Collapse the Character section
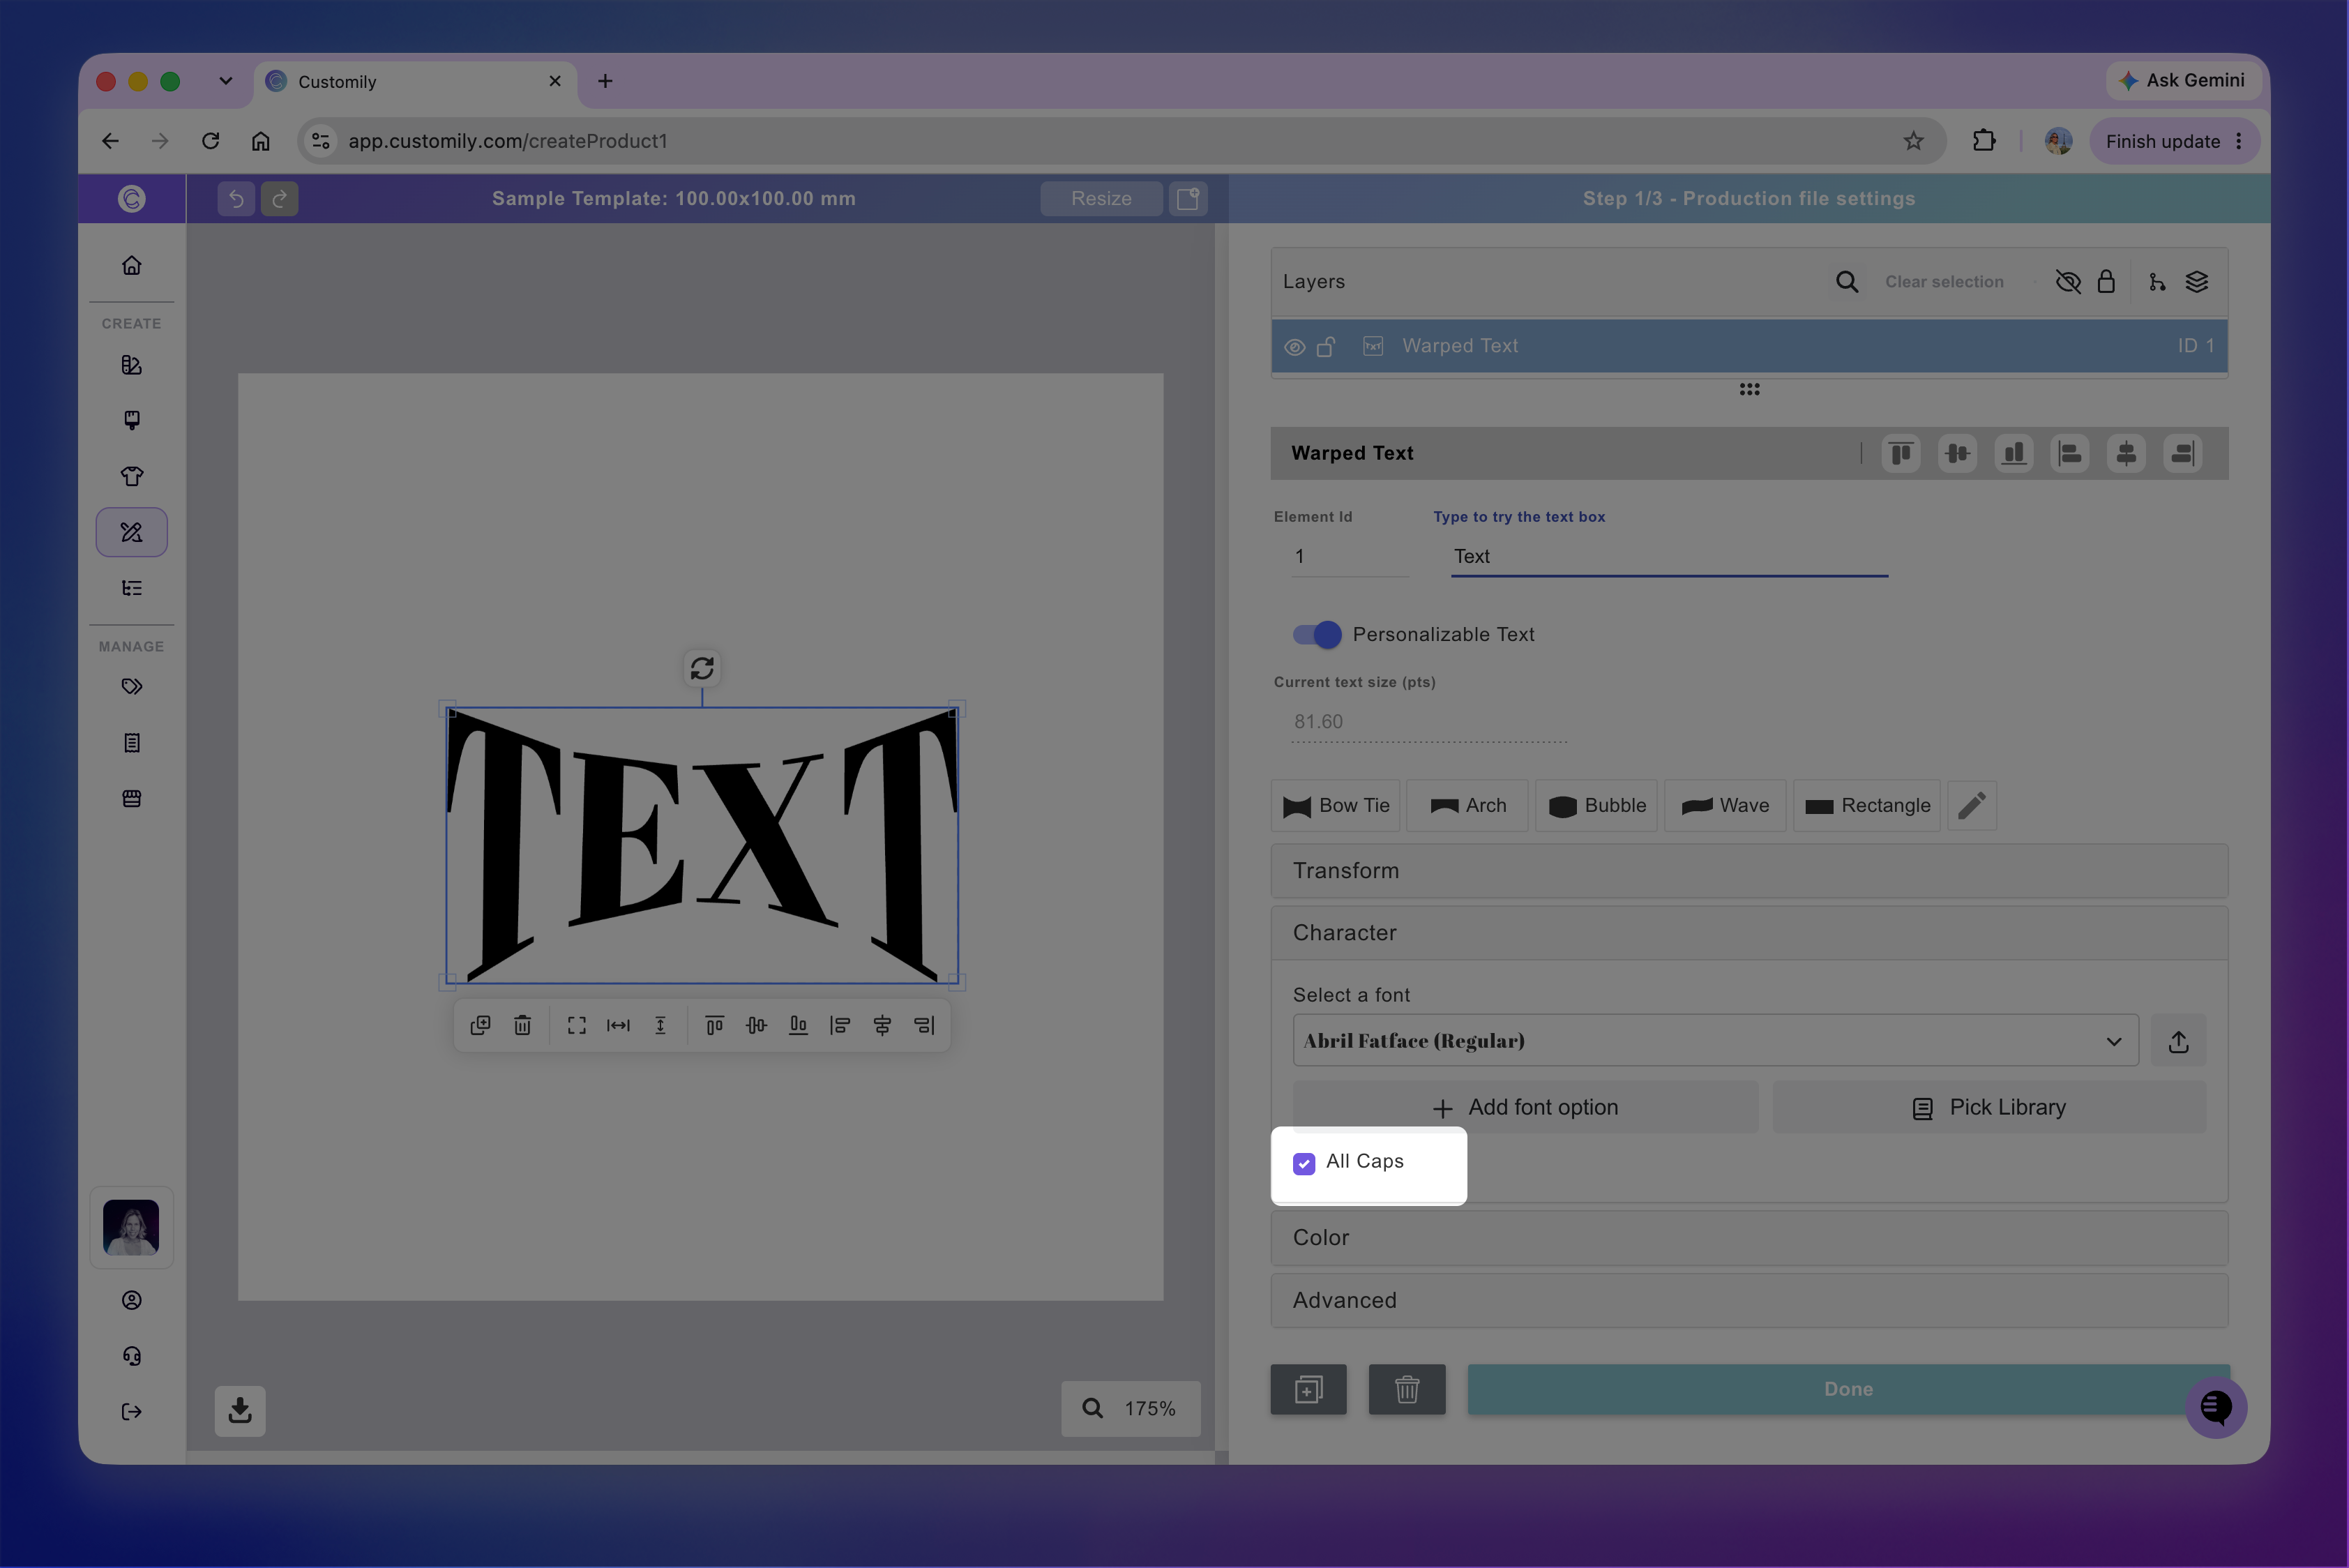Image resolution: width=2349 pixels, height=1568 pixels. 1749,933
